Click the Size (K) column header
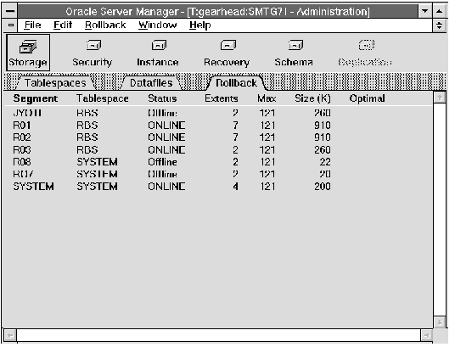The image size is (455, 347). [312, 98]
